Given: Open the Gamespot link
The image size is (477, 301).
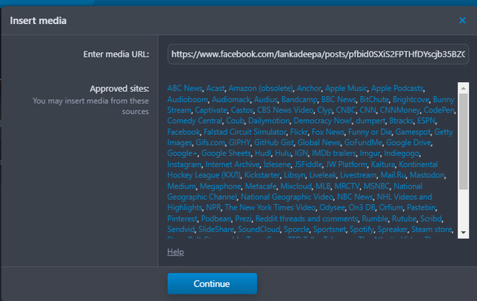Looking at the screenshot, I should [x=413, y=132].
